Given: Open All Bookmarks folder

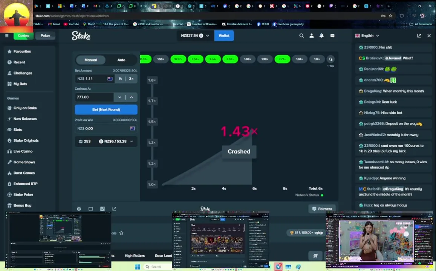Looking at the screenshot, I should click(x=421, y=24).
